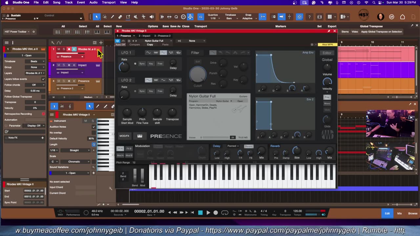Open HST Power Toolbar gear settings
The image size is (420, 236).
tap(33, 32)
